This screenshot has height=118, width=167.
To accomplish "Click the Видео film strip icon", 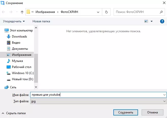I will 9,43.
